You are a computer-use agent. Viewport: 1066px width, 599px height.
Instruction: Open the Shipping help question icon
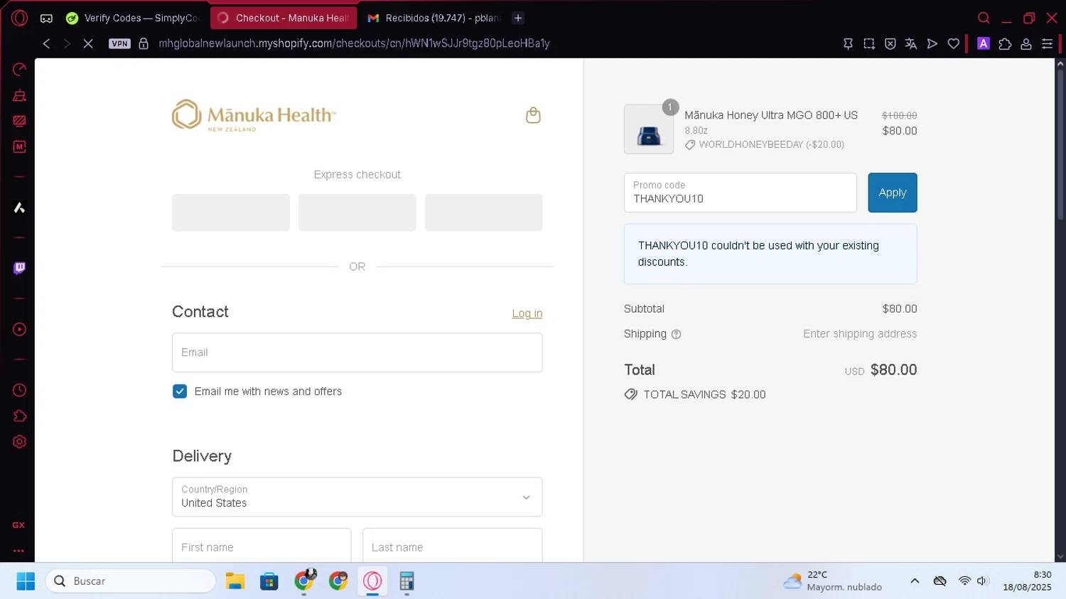(x=676, y=334)
